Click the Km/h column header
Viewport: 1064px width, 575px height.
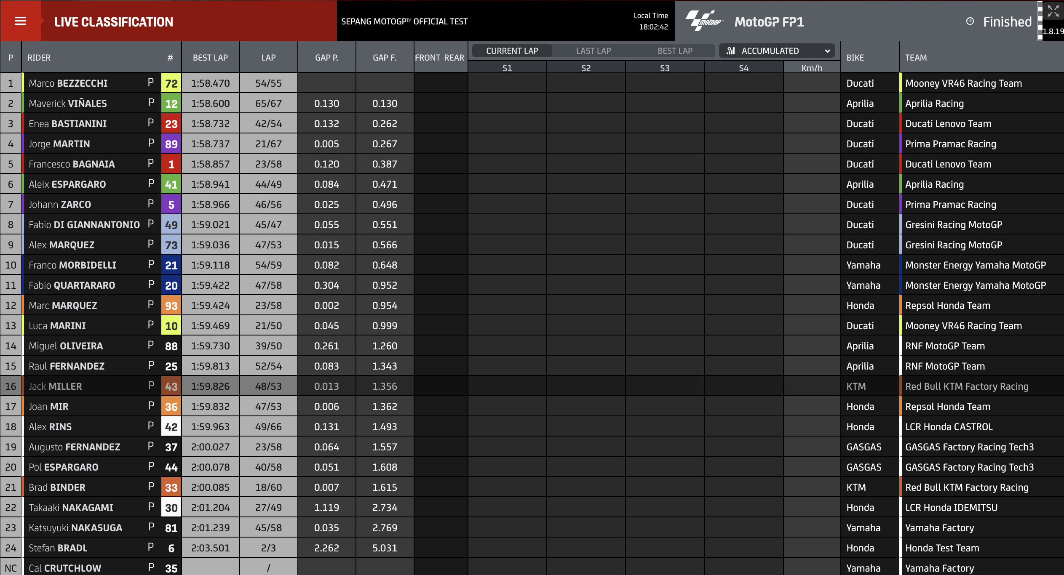812,68
